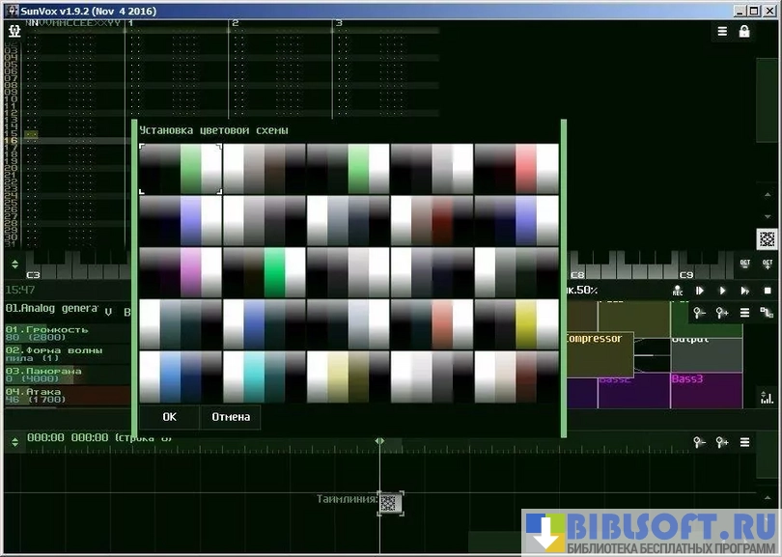
Task: Zoom in the module view
Action: click(722, 312)
